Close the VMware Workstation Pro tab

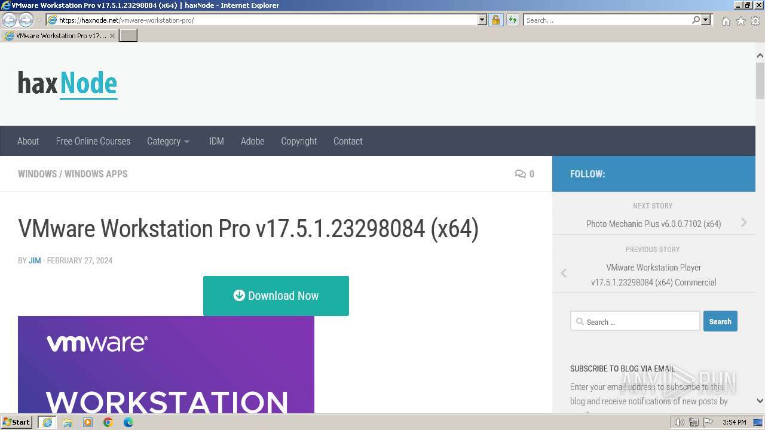[x=112, y=36]
